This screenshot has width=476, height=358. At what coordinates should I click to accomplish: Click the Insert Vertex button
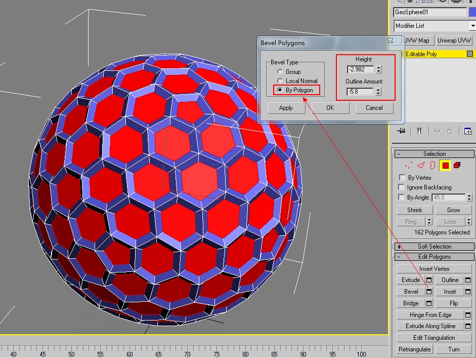[x=434, y=269]
